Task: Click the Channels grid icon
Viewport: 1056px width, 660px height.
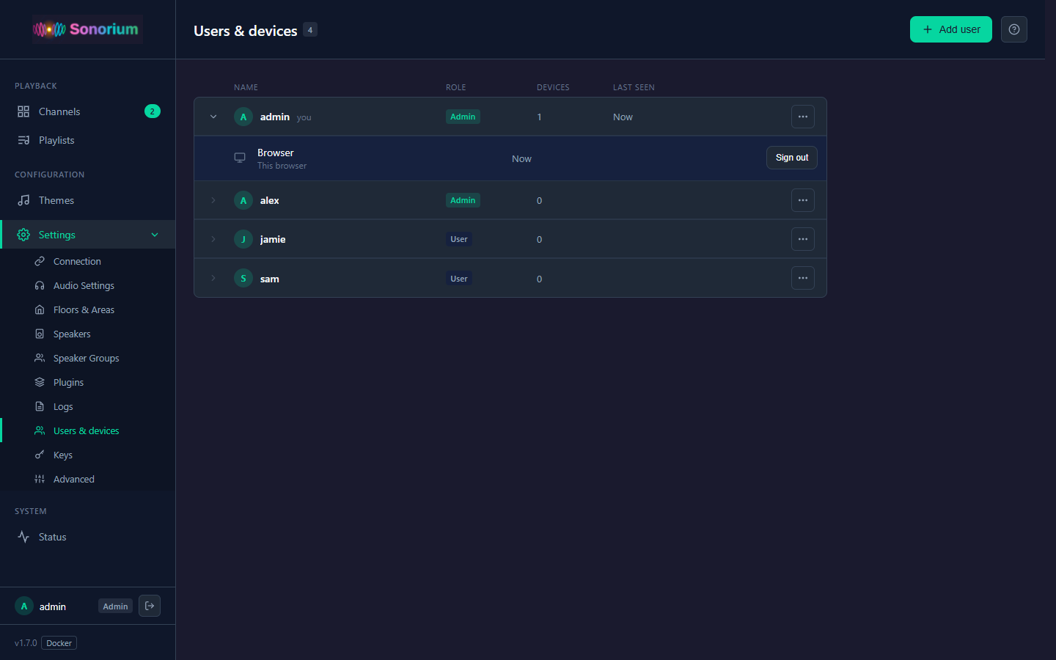Action: coord(23,111)
